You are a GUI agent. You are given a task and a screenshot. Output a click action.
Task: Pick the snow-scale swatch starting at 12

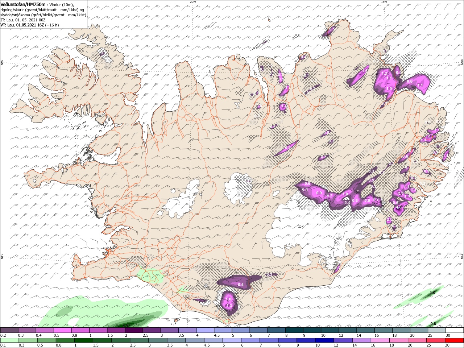(x=348, y=330)
